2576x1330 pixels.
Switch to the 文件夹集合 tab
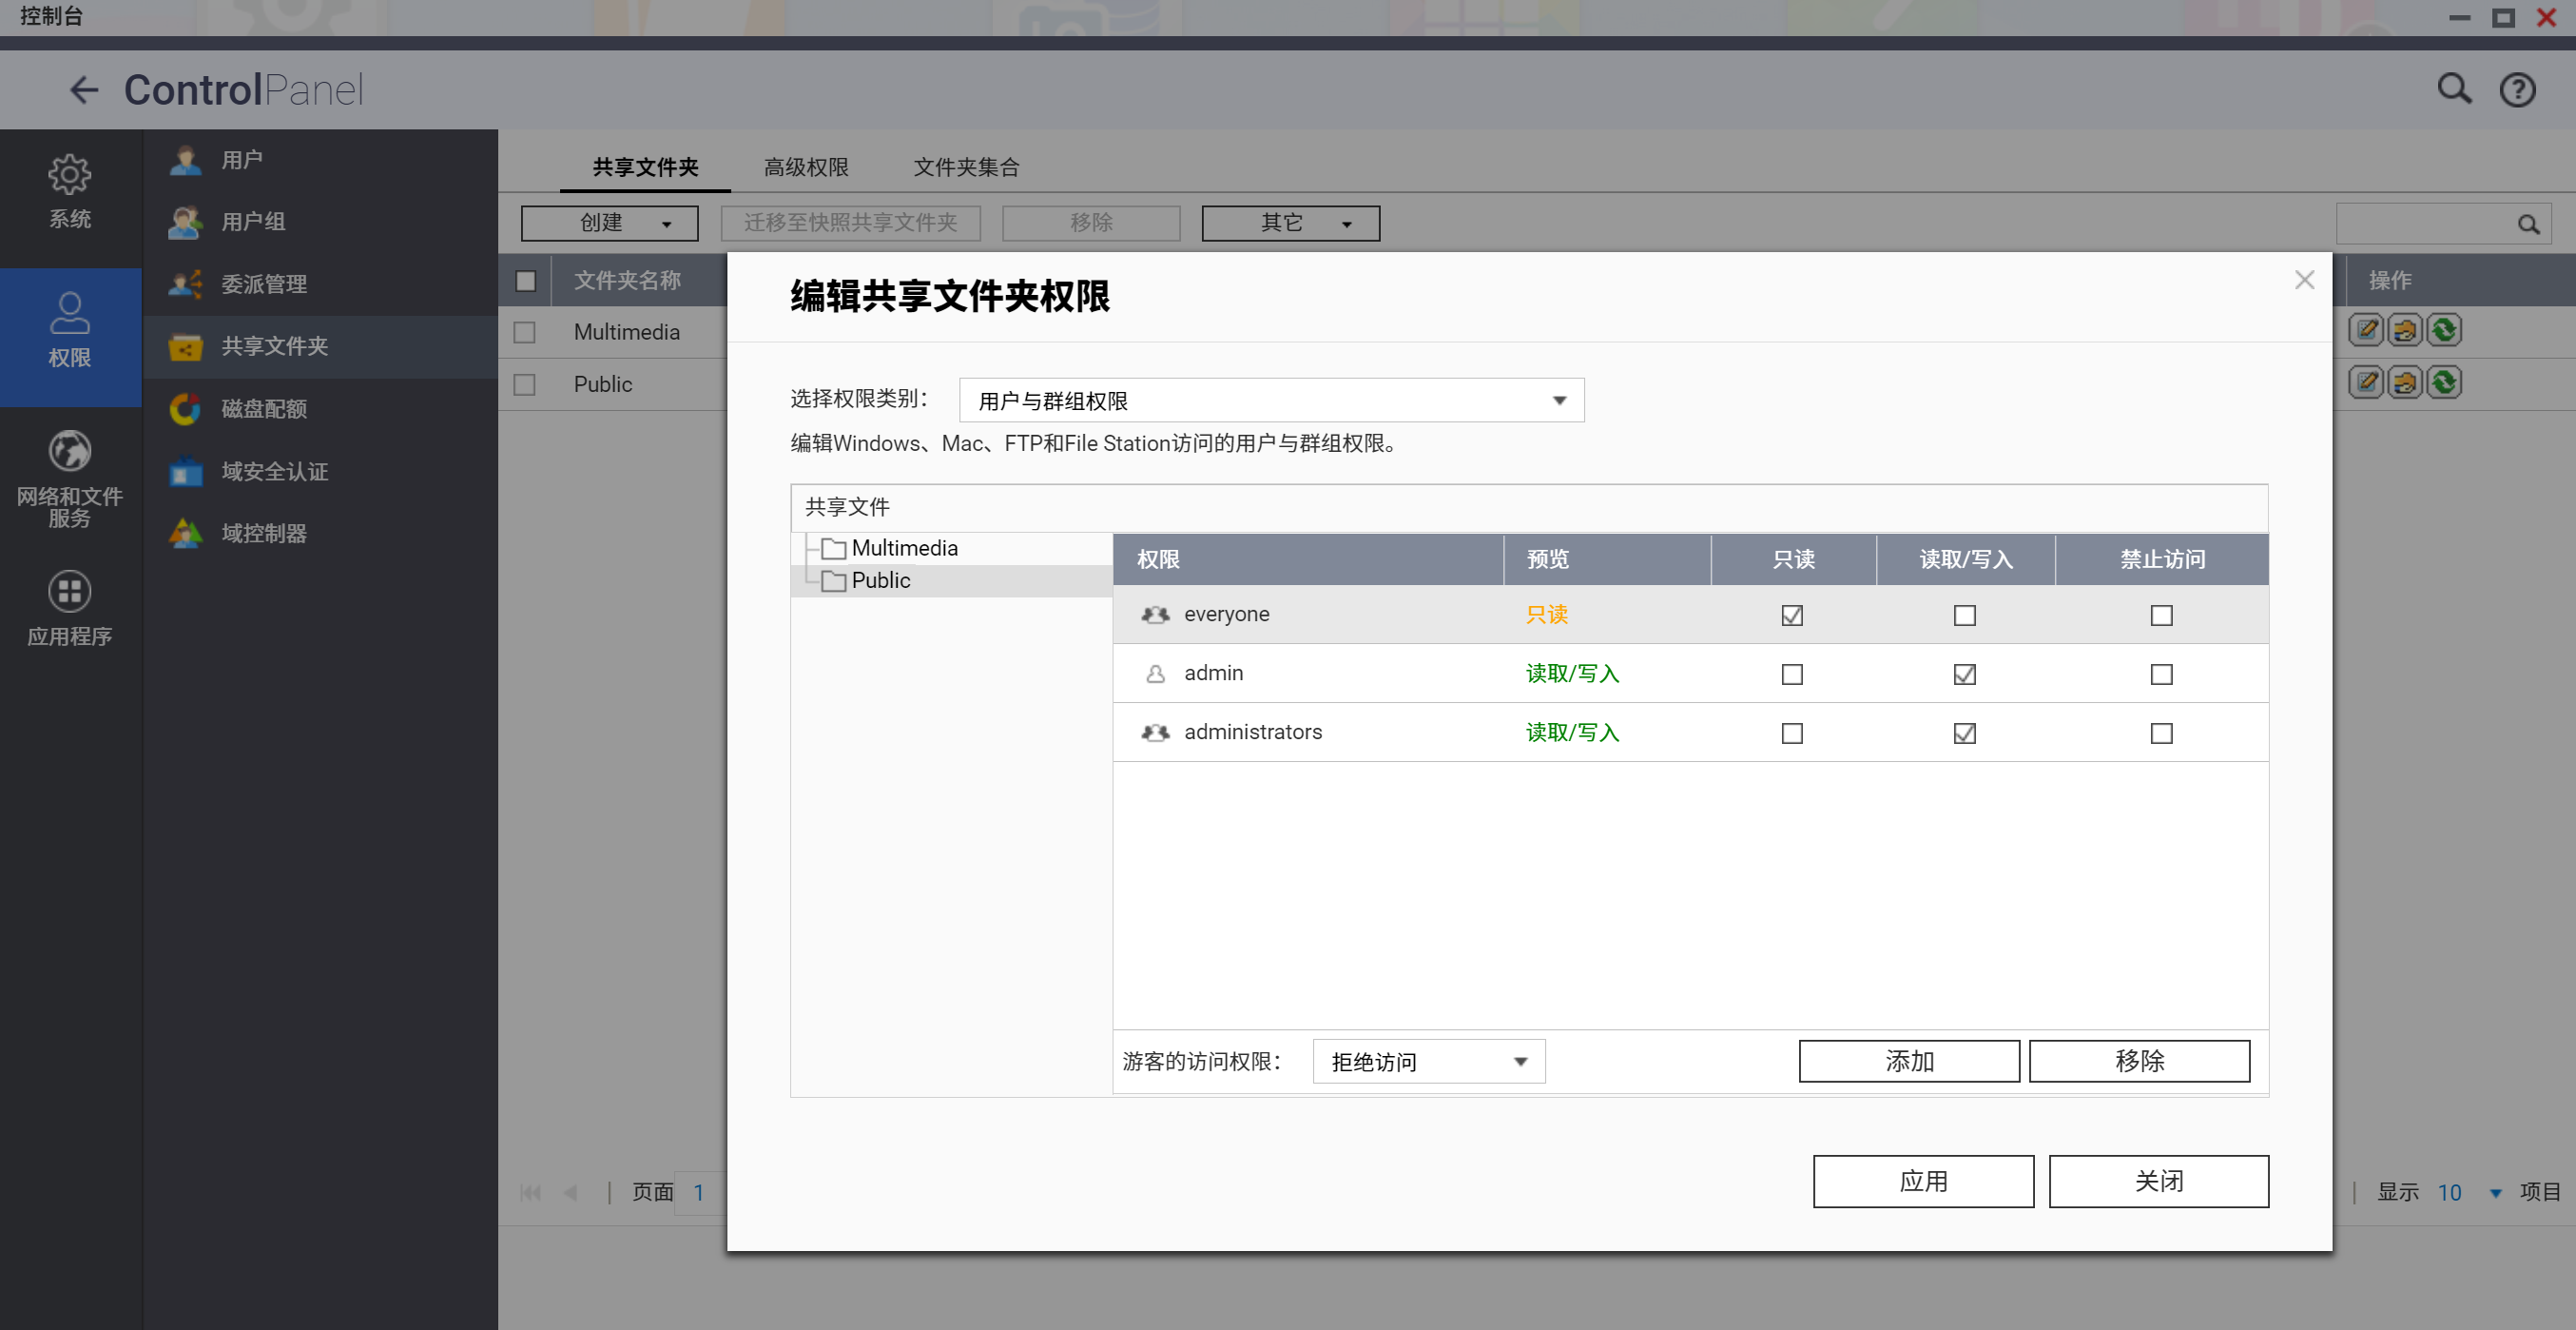point(965,167)
